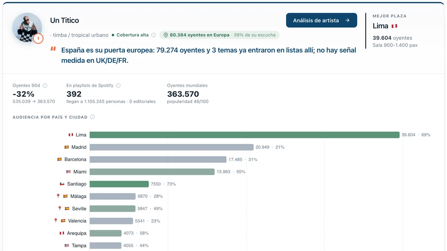This screenshot has width=447, height=251.
Task: Click the Valencia city label
Action: tap(77, 221)
